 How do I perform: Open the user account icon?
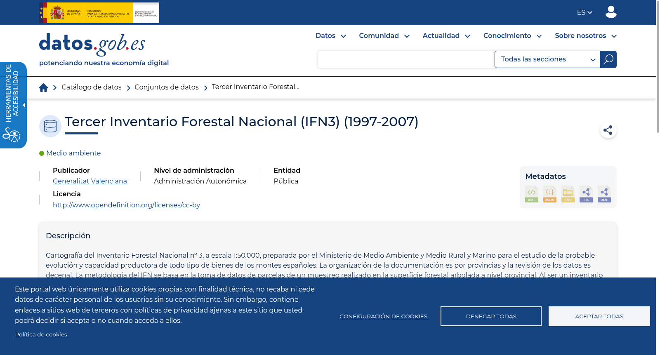point(611,12)
